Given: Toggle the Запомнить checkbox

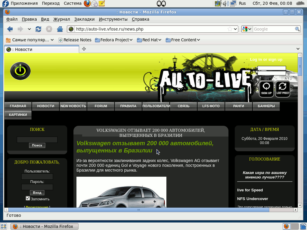Looking at the screenshot, I should [28, 199].
